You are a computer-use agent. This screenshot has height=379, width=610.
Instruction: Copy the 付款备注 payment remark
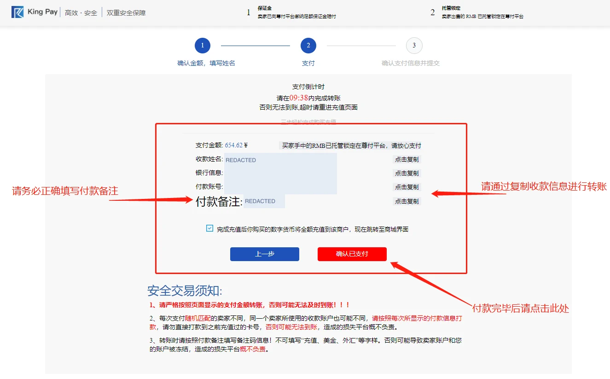[x=407, y=201]
